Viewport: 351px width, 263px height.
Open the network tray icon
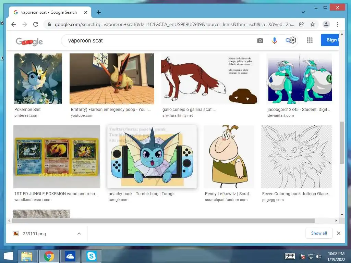coord(311,256)
